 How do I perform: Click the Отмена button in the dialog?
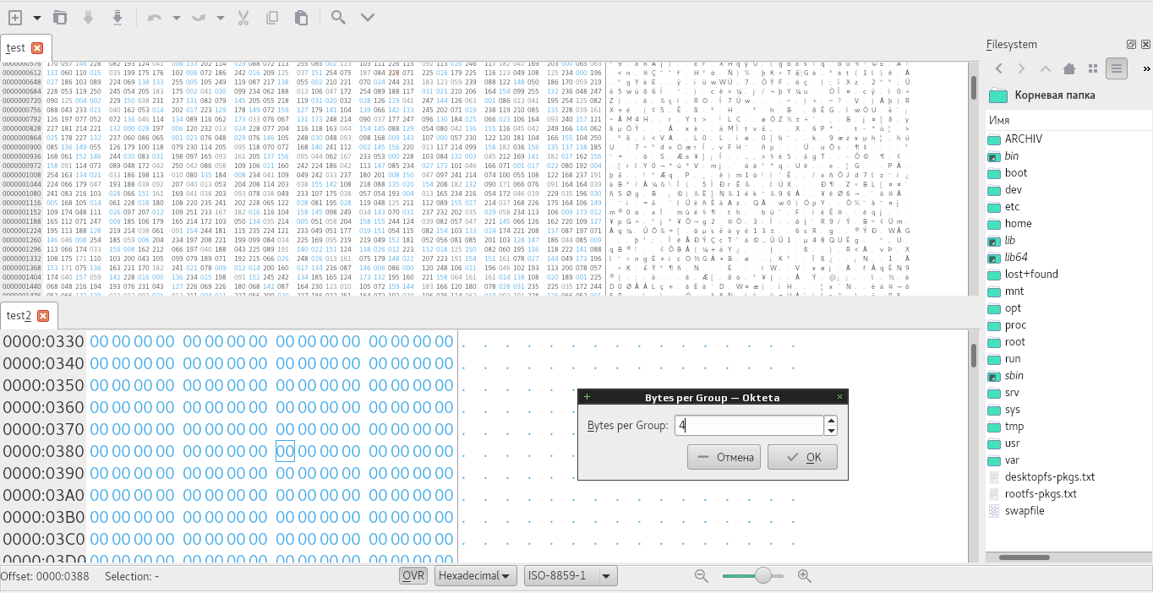pos(724,457)
